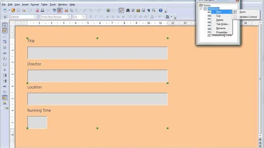This screenshot has height=148, width=264.
Task: Open the Format menu
Action: tap(35, 5)
